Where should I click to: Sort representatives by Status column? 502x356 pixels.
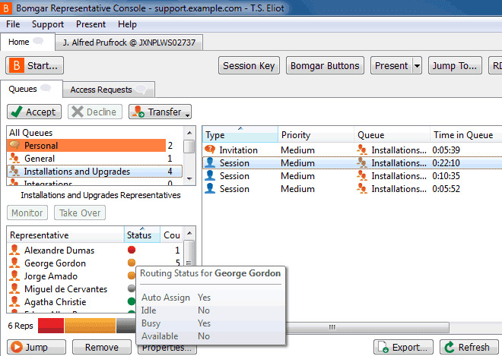click(x=141, y=235)
